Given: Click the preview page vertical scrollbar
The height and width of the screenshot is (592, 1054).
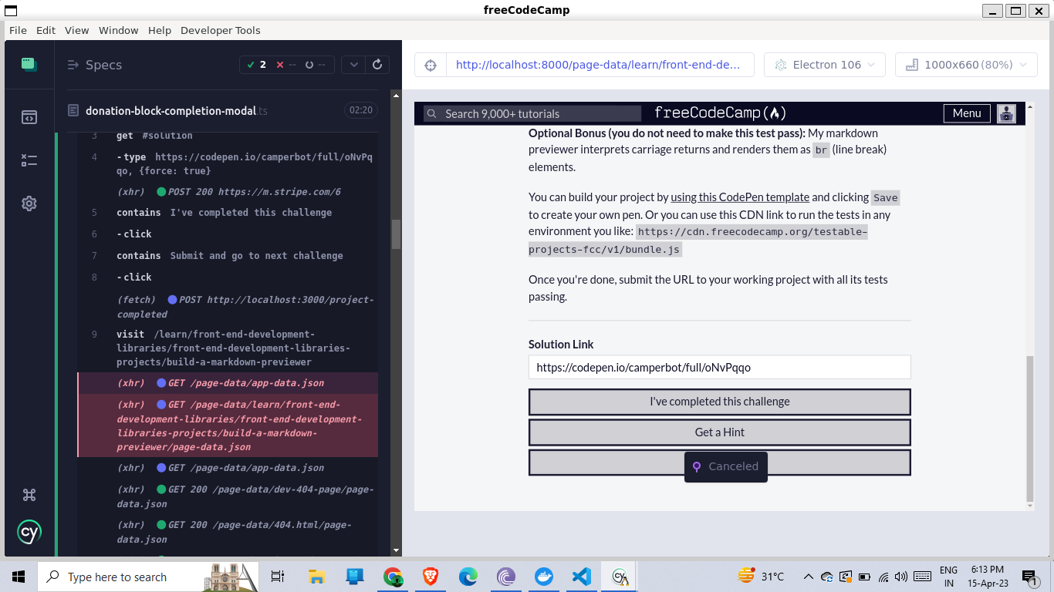Looking at the screenshot, I should coord(1030,428).
